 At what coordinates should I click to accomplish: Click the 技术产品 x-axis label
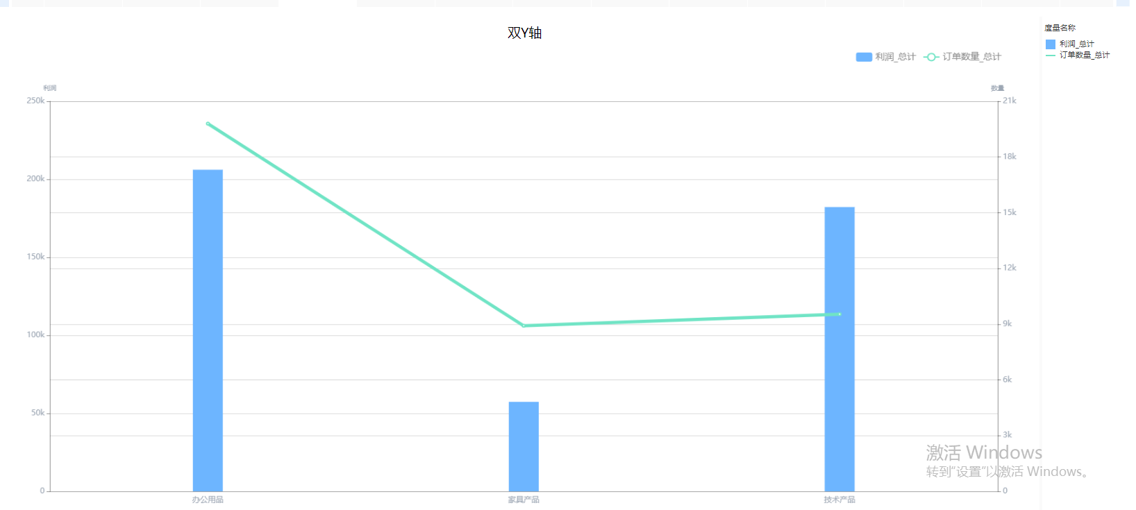[840, 500]
